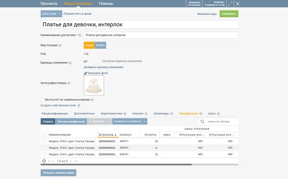
Task: Close the product card window
Action: [x=238, y=4]
